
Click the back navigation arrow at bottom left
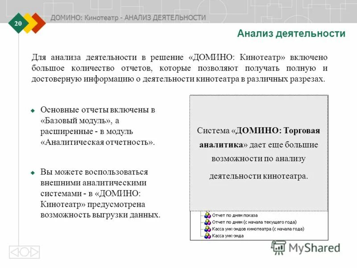(x=15, y=251)
